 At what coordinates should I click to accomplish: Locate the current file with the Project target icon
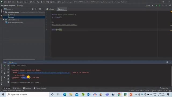tap(33, 9)
